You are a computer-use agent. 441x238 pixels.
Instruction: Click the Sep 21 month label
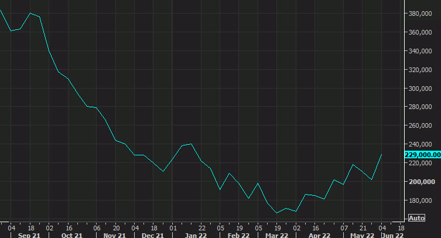pos(29,235)
